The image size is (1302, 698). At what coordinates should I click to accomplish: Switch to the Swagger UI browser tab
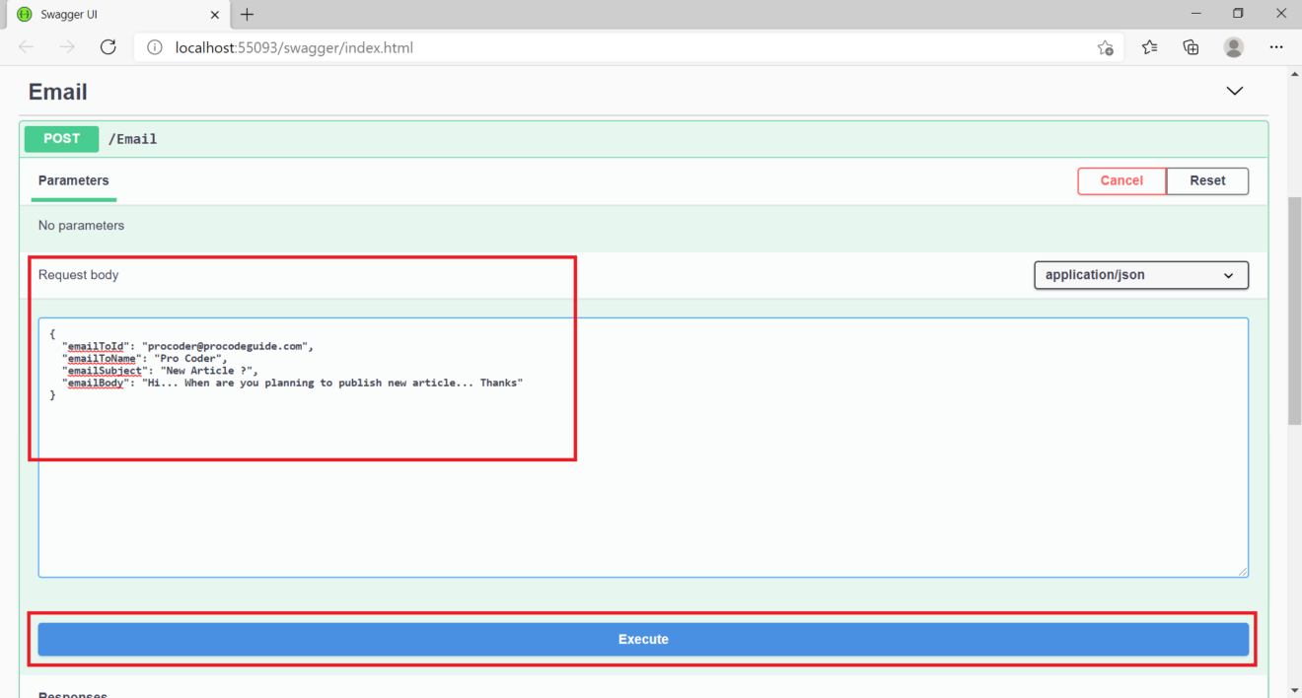(x=108, y=15)
